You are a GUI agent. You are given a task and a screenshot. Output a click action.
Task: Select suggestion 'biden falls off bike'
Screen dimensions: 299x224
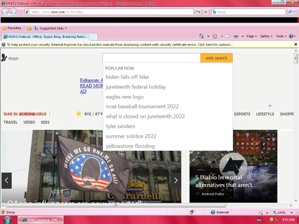[x=127, y=77]
